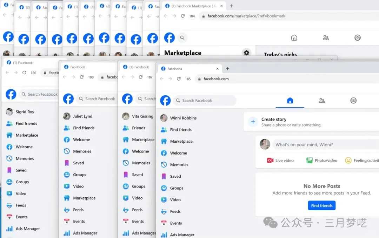Click "What's on your mind, Winni?" box

326,144
